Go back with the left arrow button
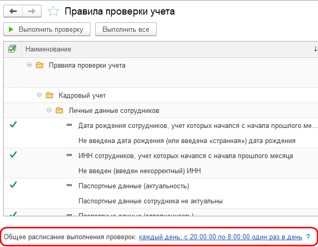318x247 pixels. coord(13,11)
